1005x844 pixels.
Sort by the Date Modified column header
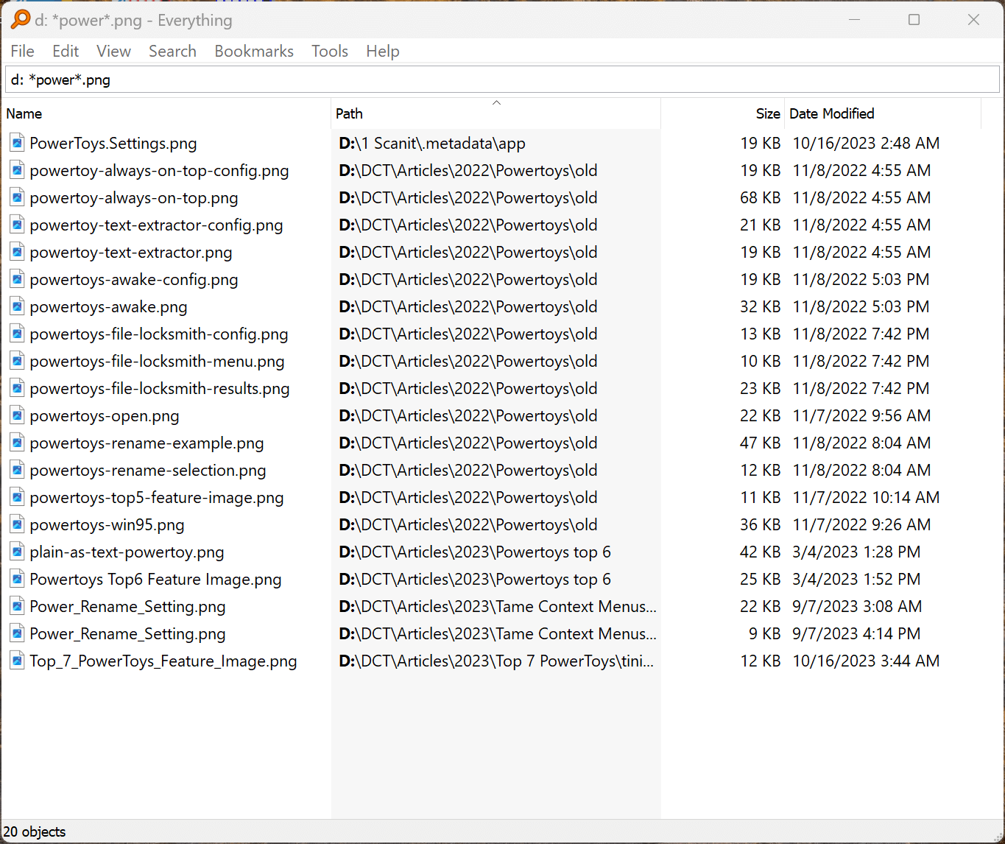coord(883,113)
